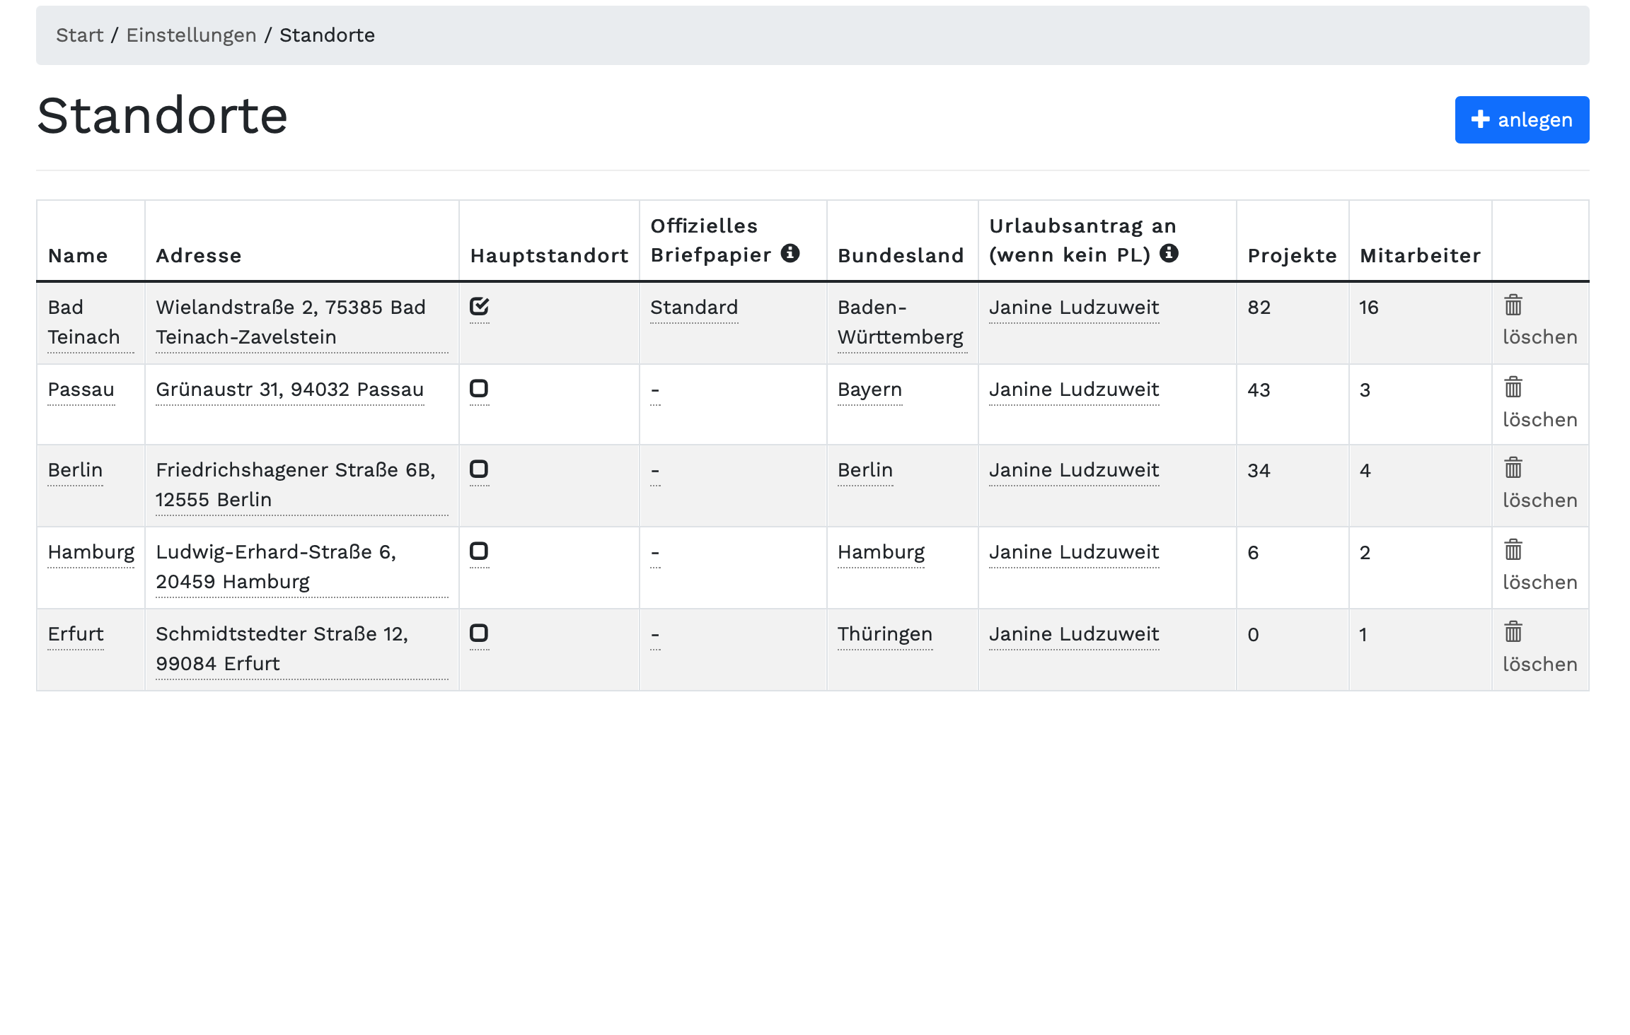Click the trash icon in Passau row
Viewport: 1630px width, 1035px height.
tap(1513, 387)
